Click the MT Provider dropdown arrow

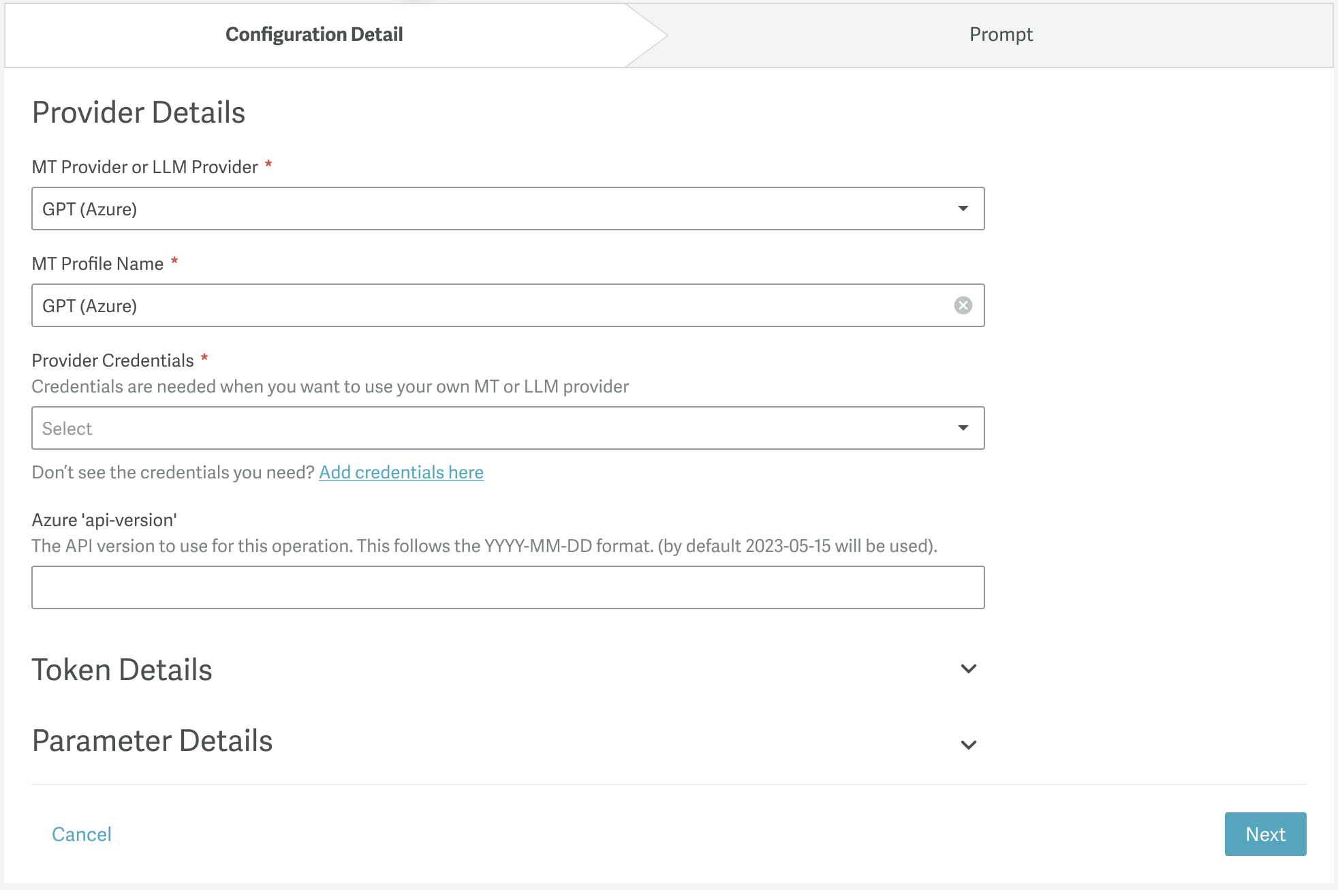963,209
